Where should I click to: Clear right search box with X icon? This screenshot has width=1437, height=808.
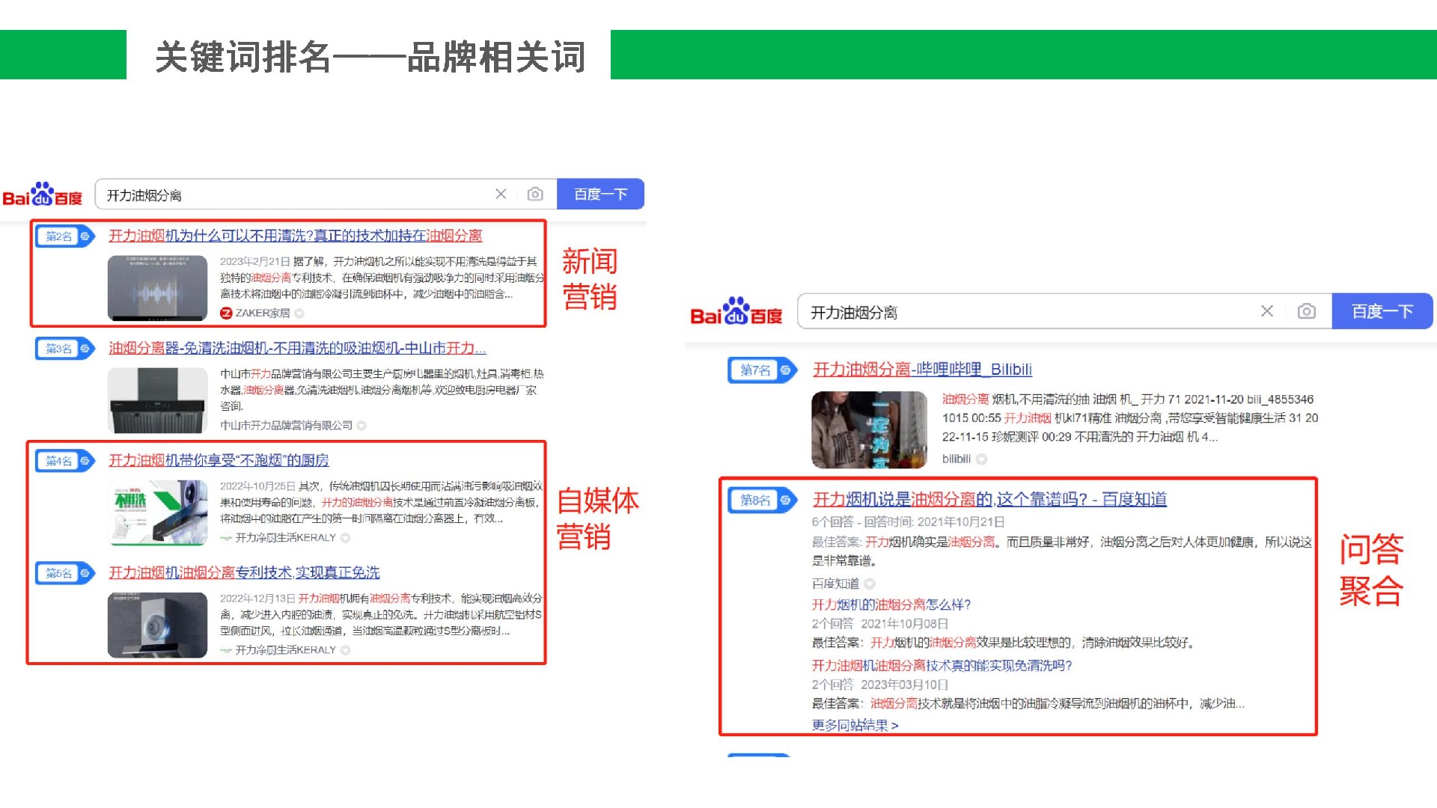[x=1266, y=311]
